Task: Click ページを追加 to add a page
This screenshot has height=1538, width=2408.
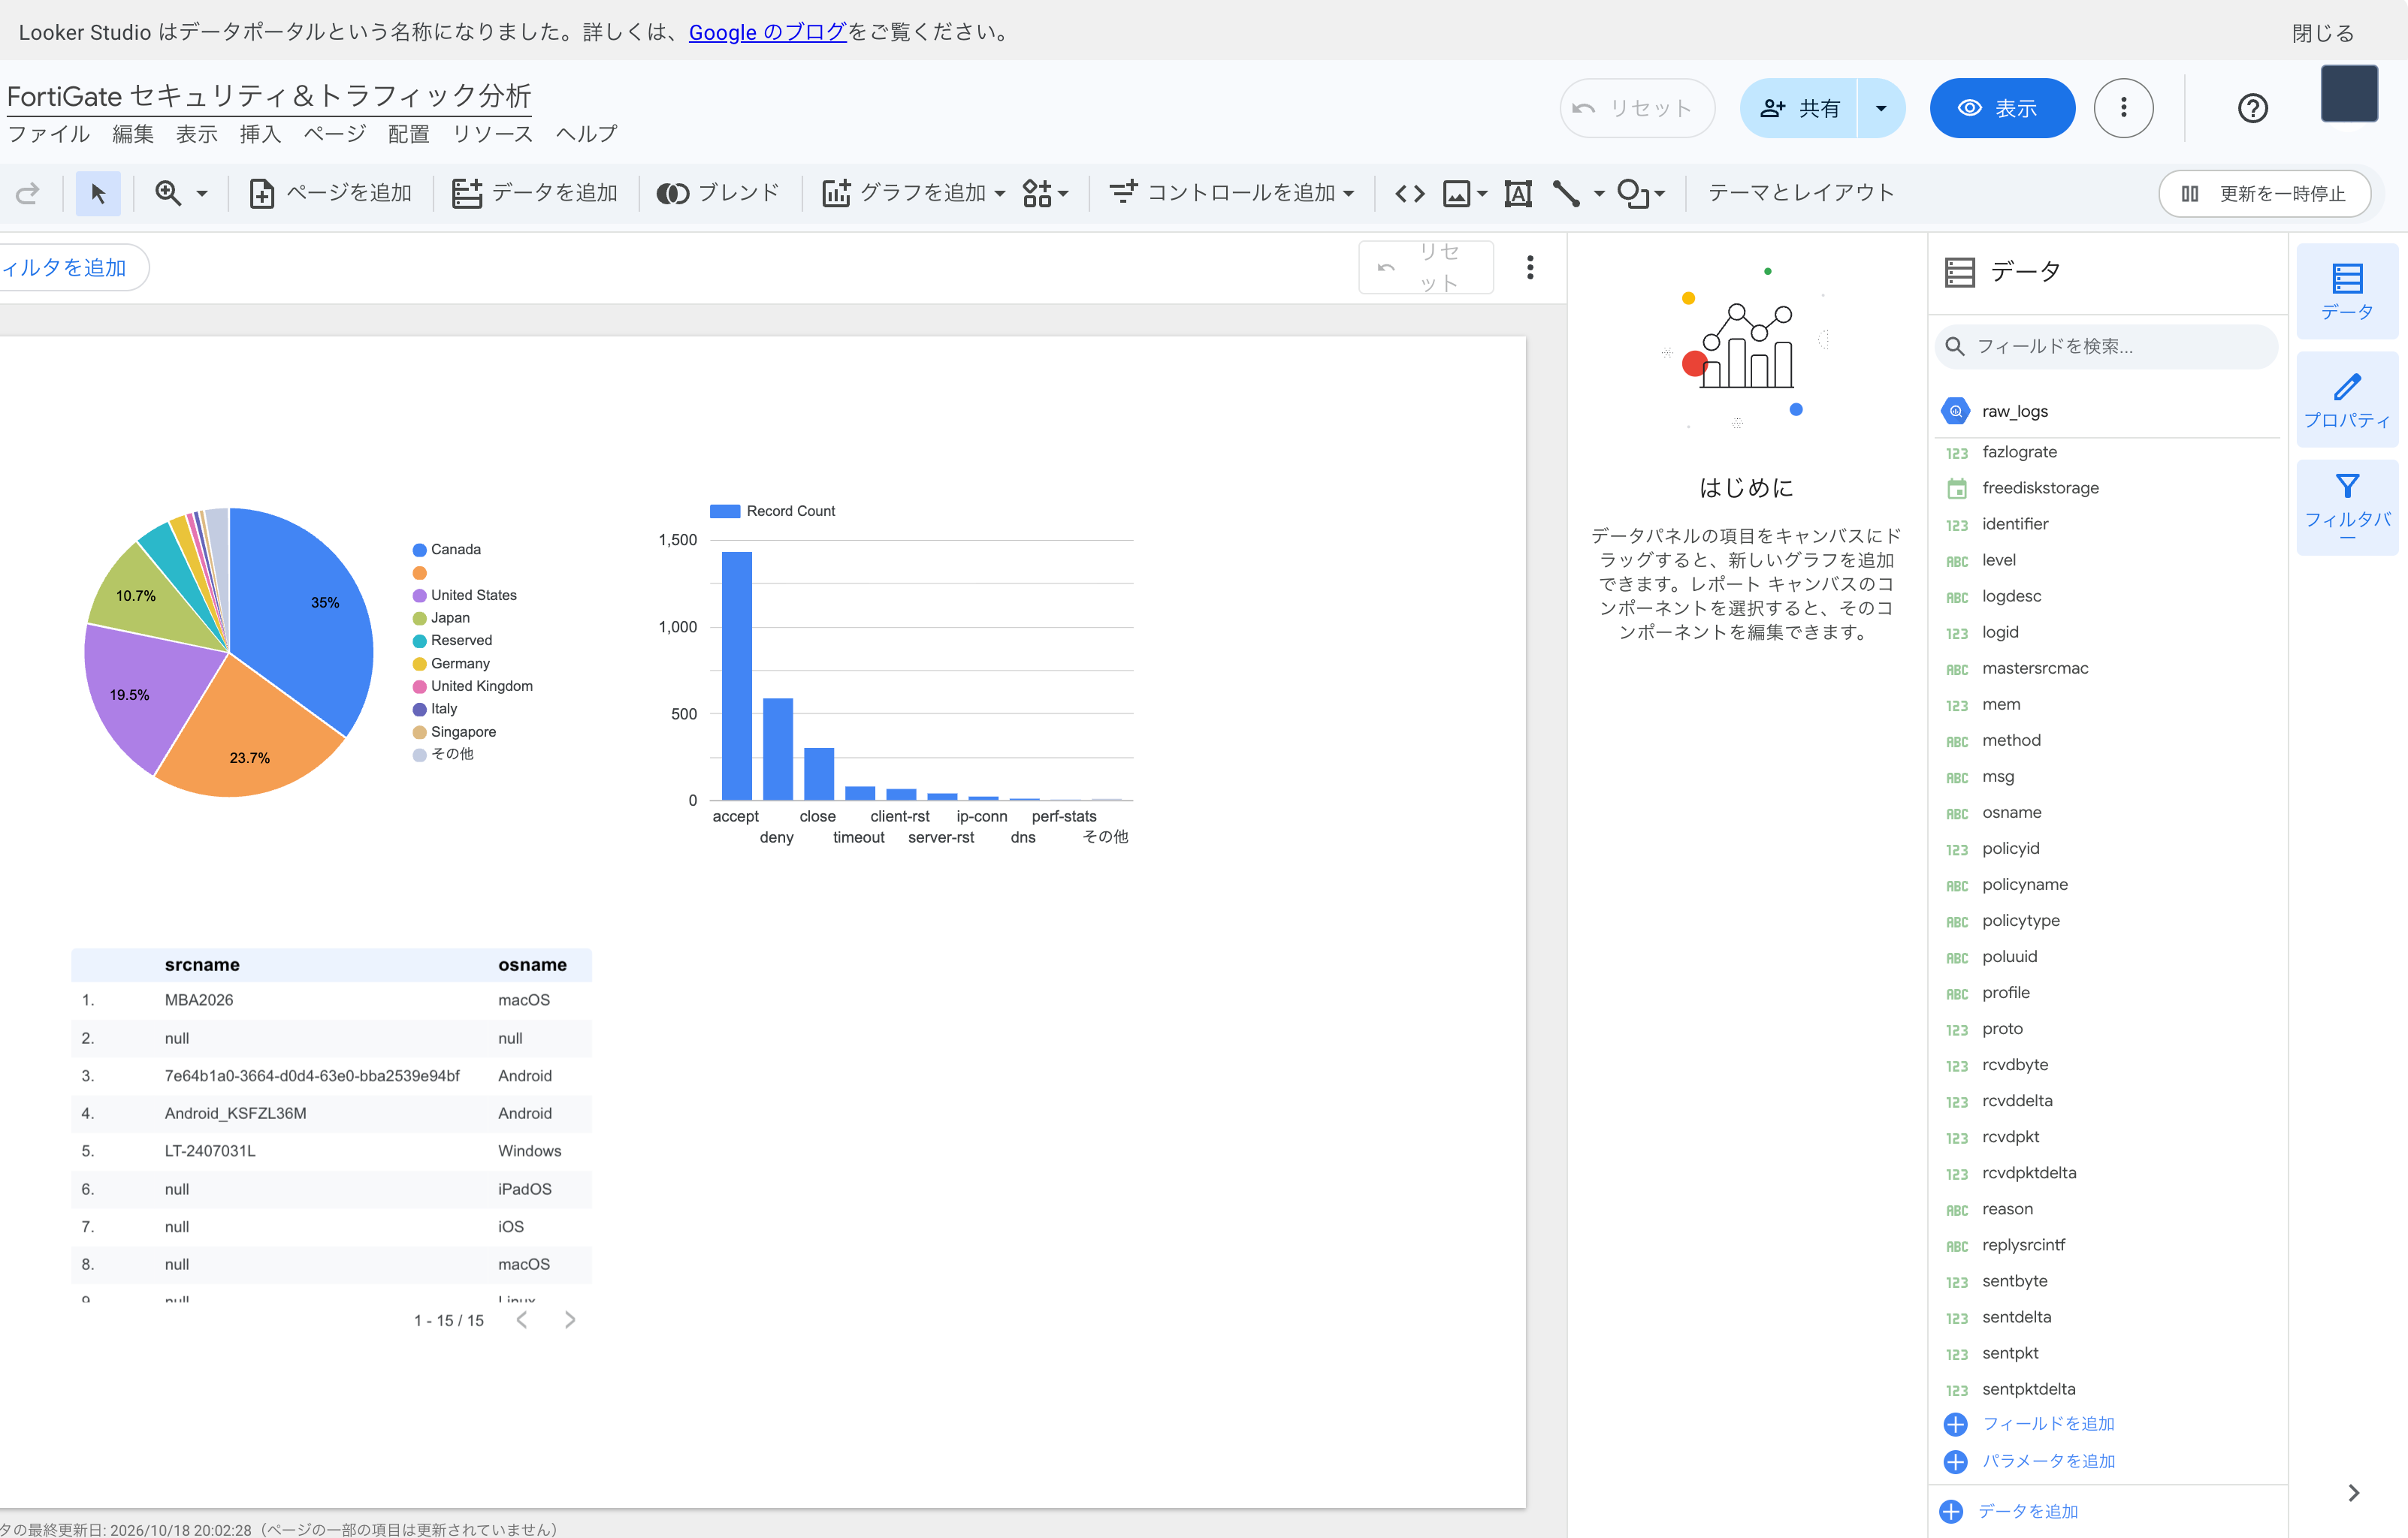Action: coord(330,193)
